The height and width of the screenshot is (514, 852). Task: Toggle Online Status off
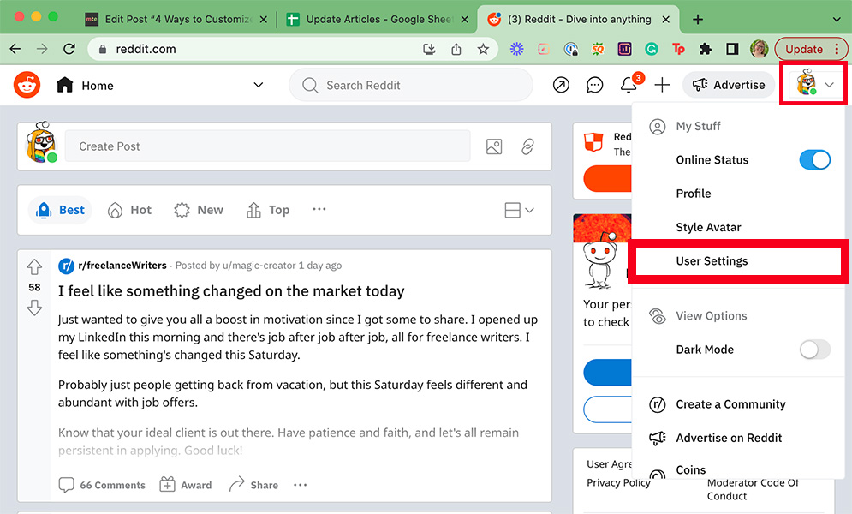(814, 159)
